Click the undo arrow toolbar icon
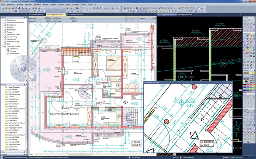 [81, 8]
